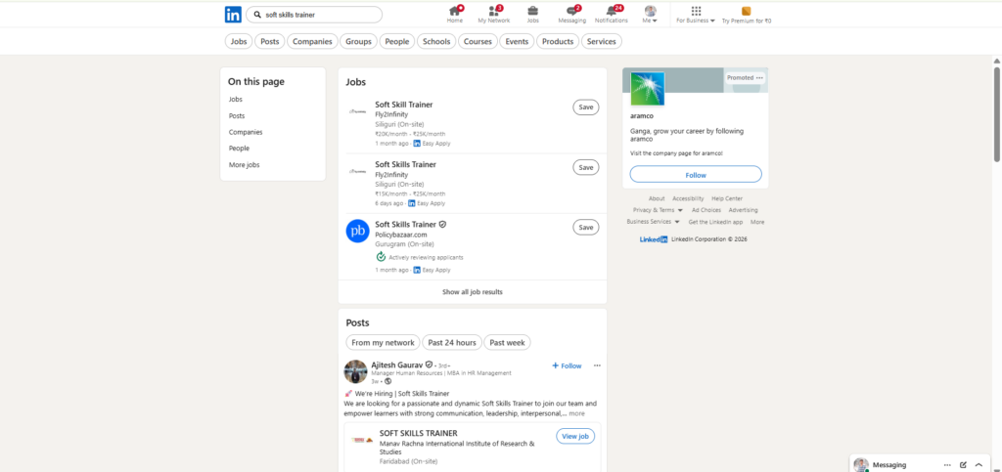
Task: Select the People search filter tab
Action: 397,41
